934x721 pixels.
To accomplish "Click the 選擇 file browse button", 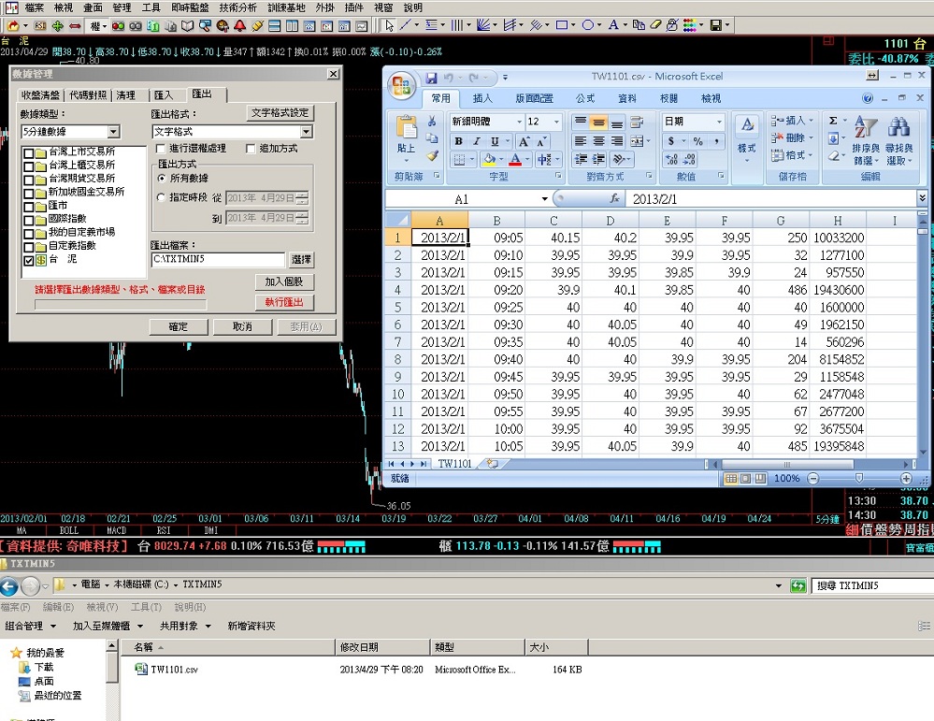I will point(301,260).
